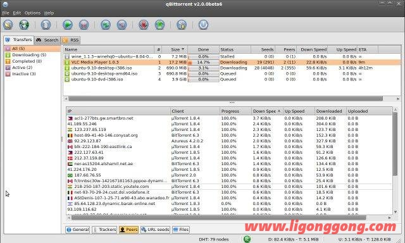Click the 0.0% progress bar of wine_1.1.3 torrent
Screen dimensions: 405x243
204,56
